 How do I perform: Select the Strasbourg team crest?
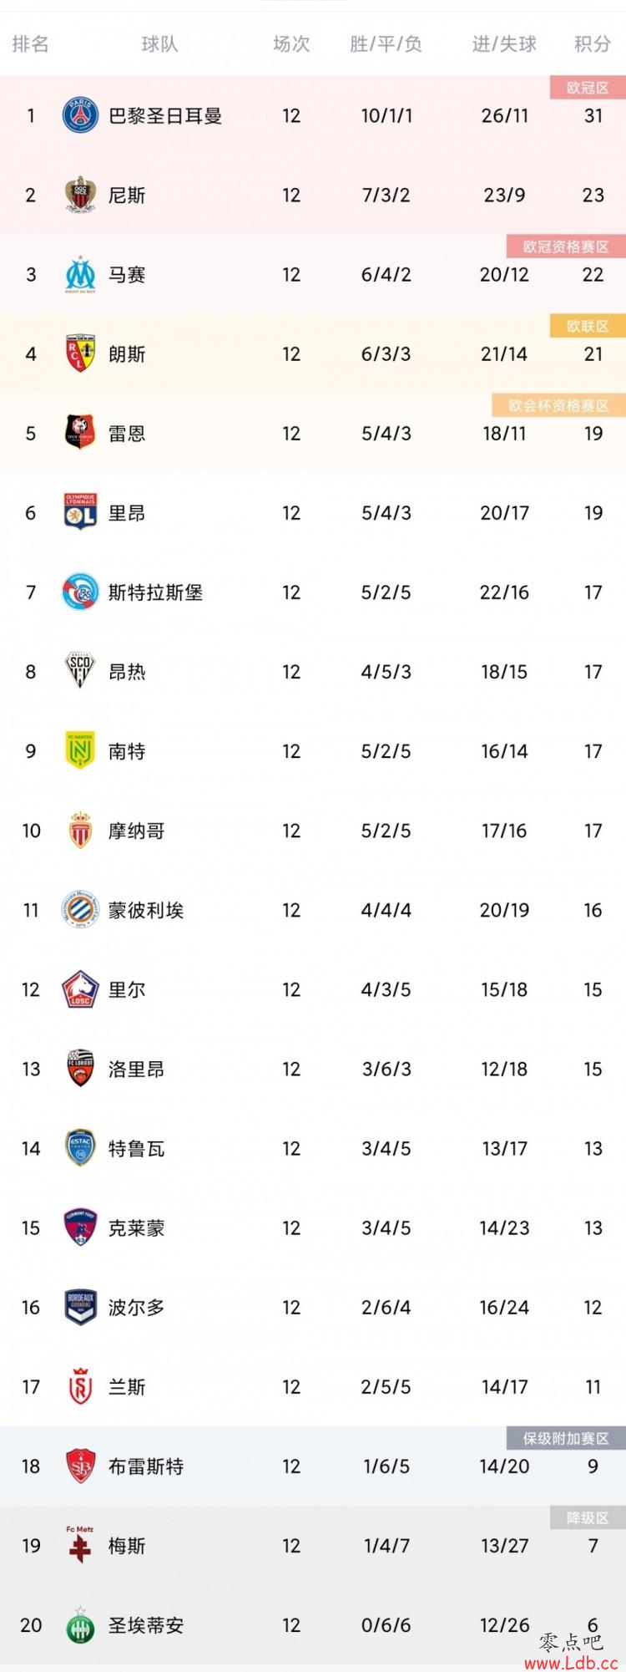tap(81, 592)
